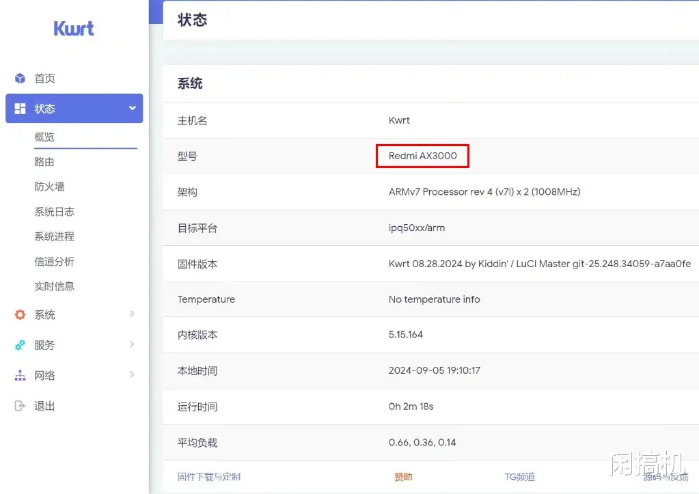Click the cube icon beside 首页

pyautogui.click(x=20, y=79)
